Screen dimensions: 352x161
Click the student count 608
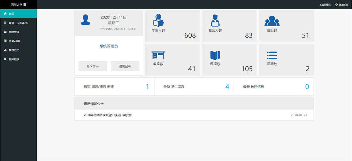click(x=190, y=35)
